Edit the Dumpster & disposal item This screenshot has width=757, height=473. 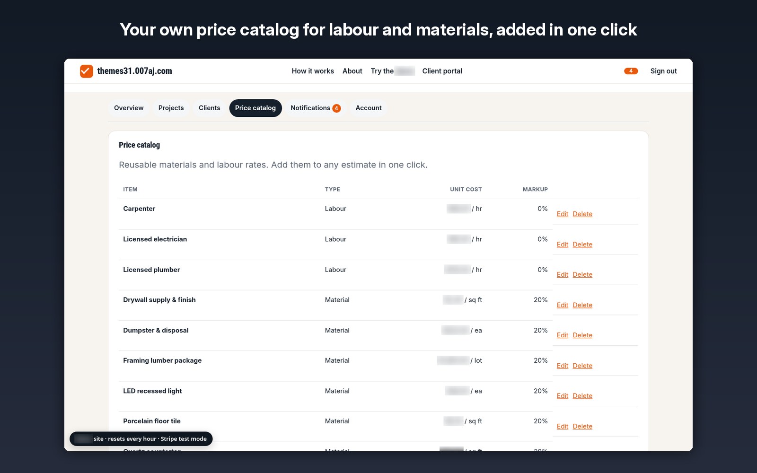(563, 335)
